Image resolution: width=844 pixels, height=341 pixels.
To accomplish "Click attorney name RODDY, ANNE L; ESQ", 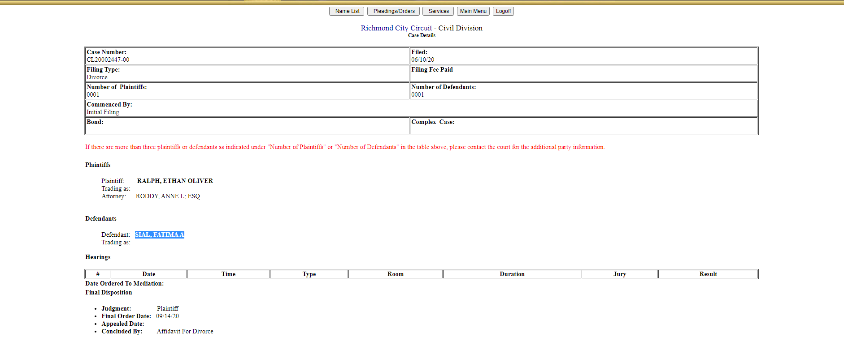I will pyautogui.click(x=168, y=196).
